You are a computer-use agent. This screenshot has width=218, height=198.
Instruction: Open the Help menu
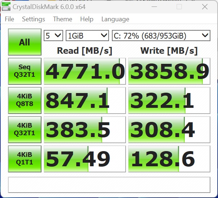click(x=87, y=19)
